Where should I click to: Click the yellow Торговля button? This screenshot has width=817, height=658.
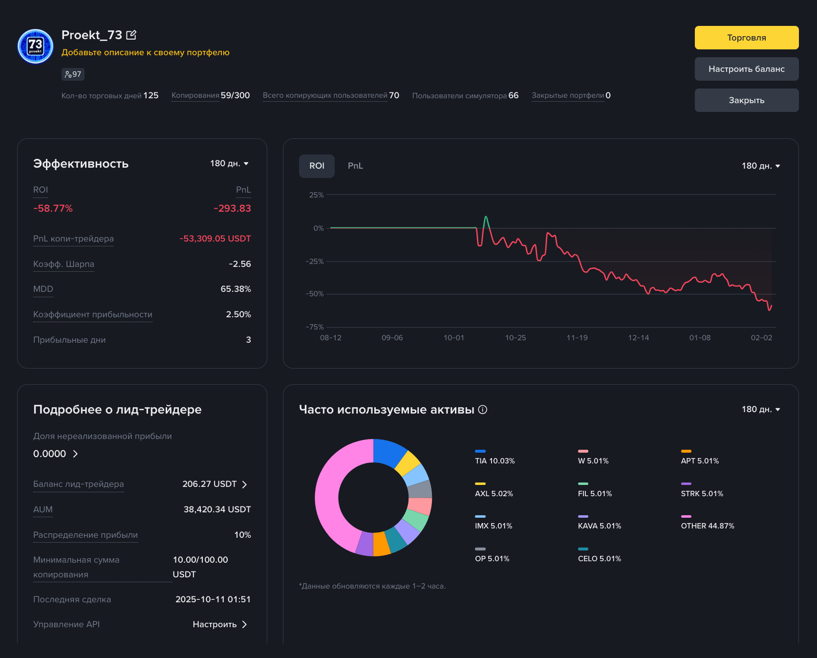pos(747,38)
